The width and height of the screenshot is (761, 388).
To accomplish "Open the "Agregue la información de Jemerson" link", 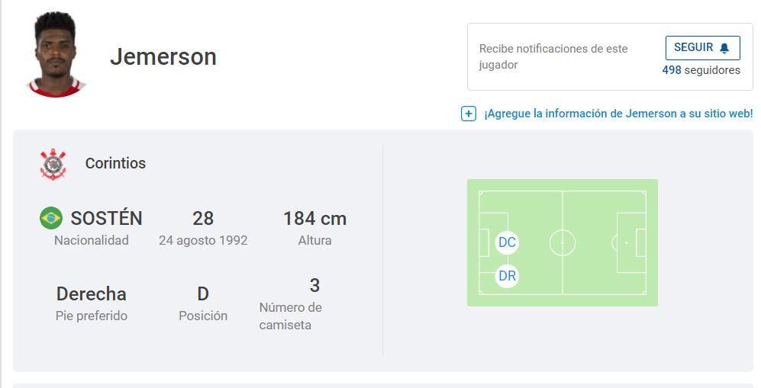I will (618, 114).
